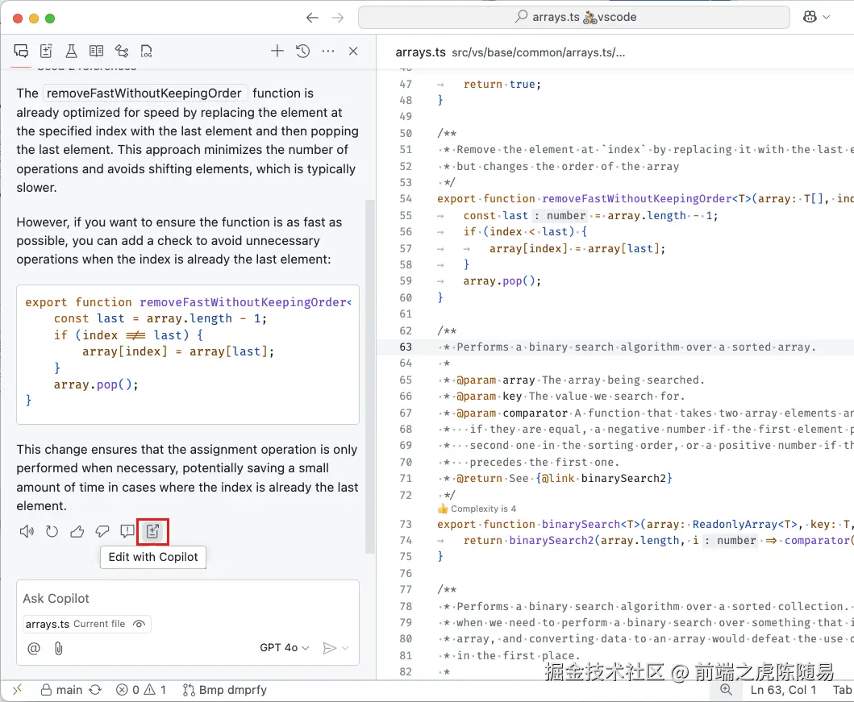Viewport: 854px width, 702px height.
Task: Click src/vs/base/common/arrays.ts breadcrumb path
Action: coord(538,52)
